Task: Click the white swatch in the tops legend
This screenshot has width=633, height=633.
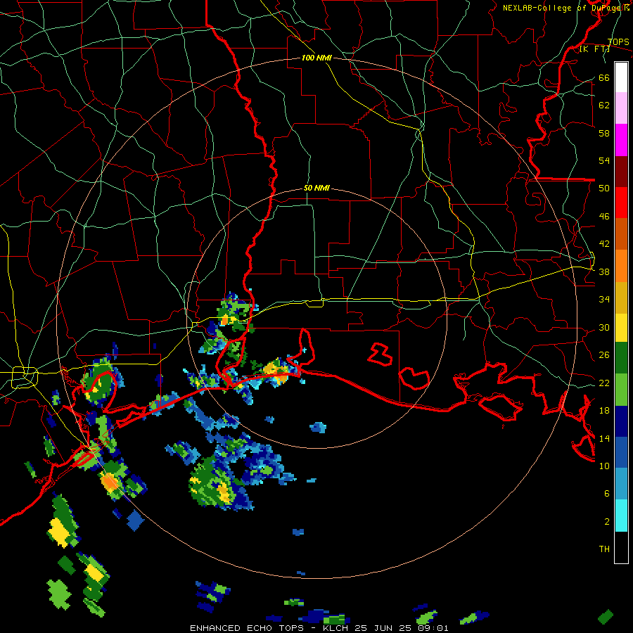Action: point(621,77)
